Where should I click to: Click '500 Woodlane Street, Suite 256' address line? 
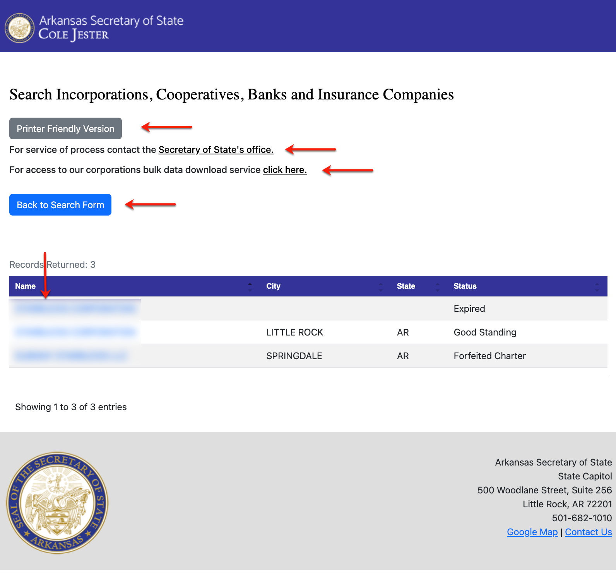545,490
